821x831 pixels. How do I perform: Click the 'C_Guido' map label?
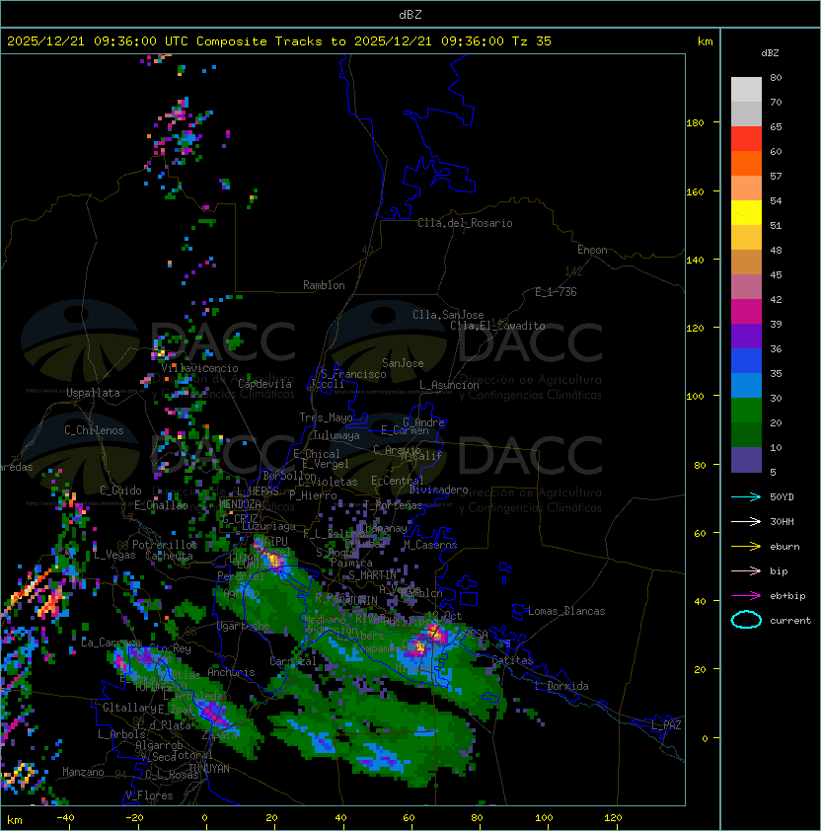point(120,491)
